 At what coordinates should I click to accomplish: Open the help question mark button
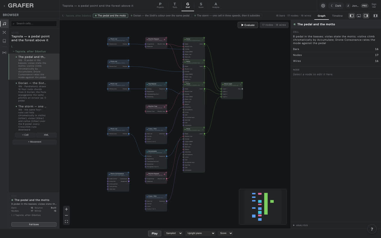pos(372,229)
